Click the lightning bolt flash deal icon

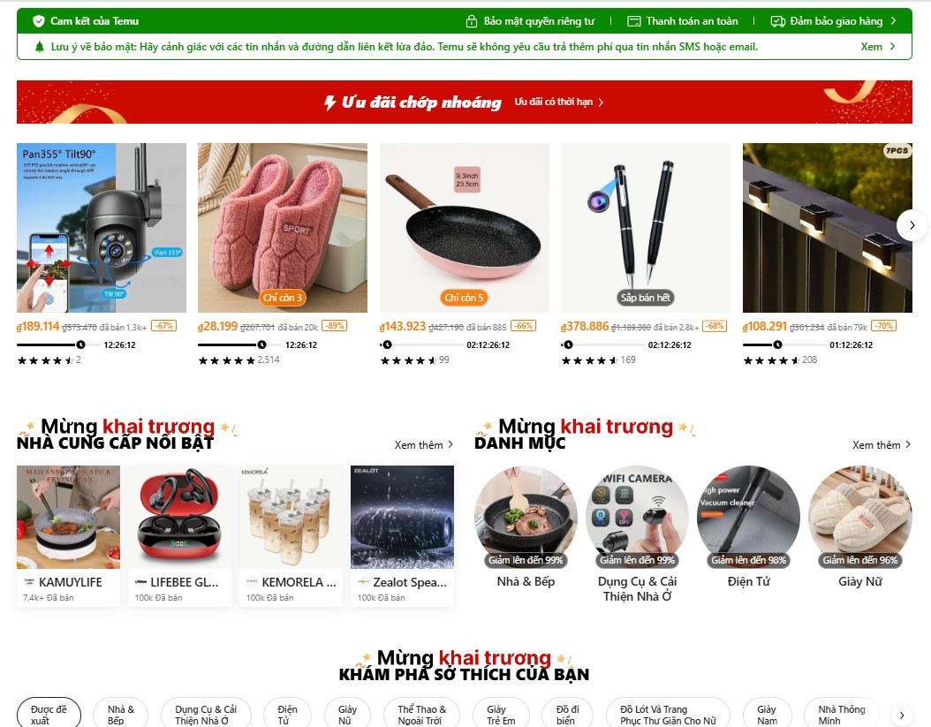pos(330,102)
